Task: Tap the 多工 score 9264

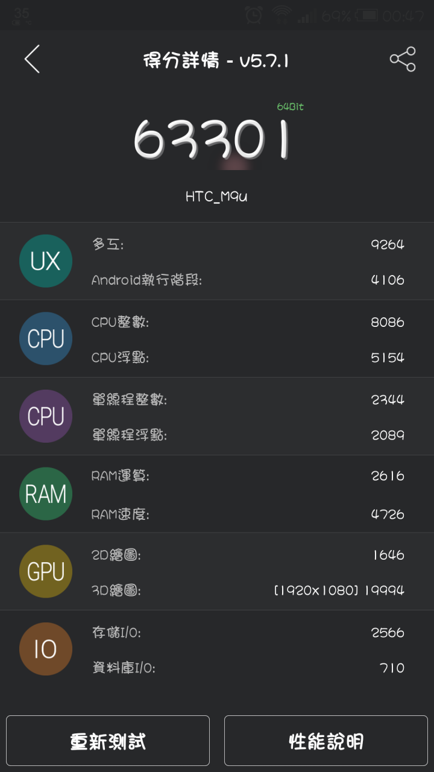Action: [388, 244]
